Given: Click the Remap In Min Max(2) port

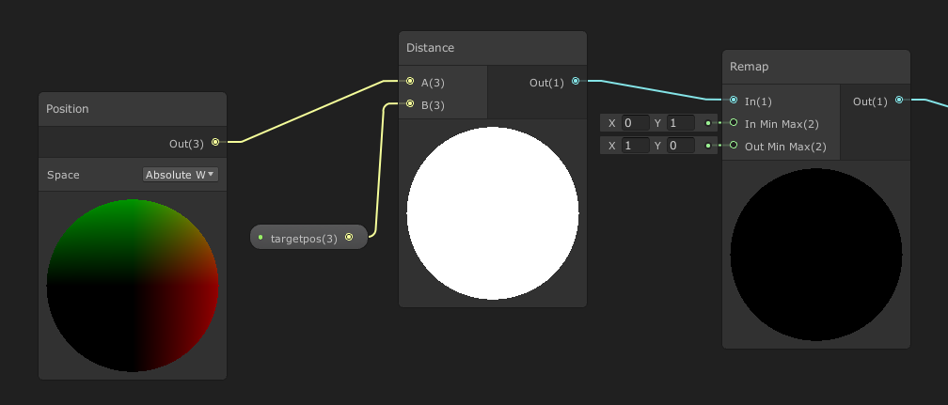Looking at the screenshot, I should click(734, 123).
